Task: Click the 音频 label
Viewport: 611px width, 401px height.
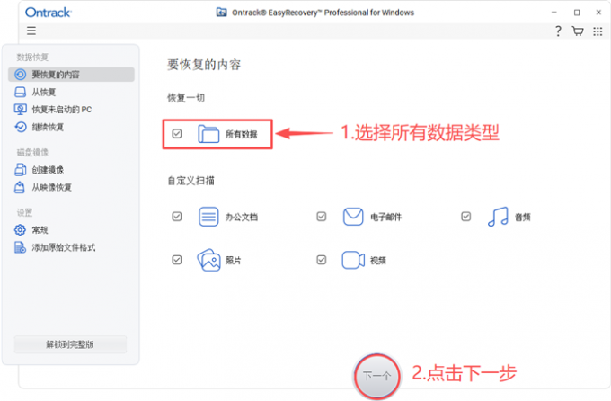Action: tap(523, 218)
